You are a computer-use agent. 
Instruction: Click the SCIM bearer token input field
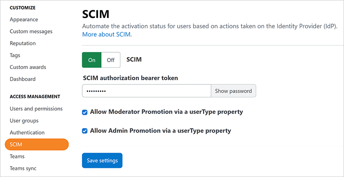point(146,91)
